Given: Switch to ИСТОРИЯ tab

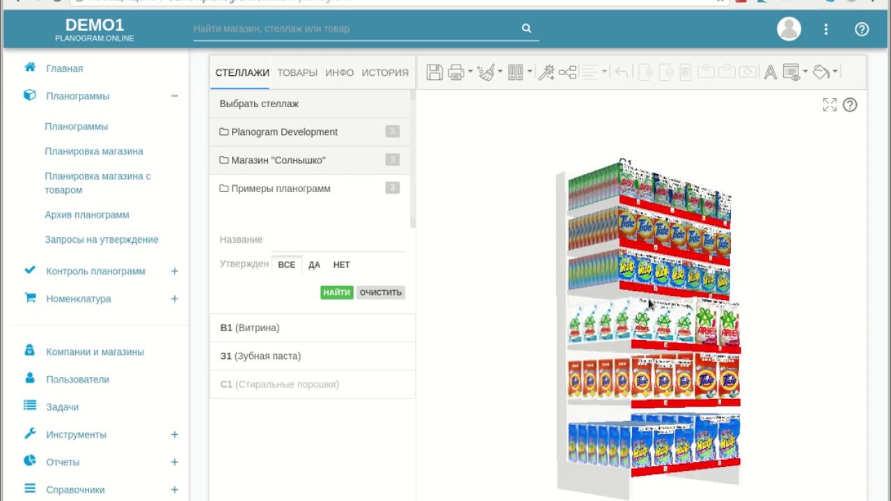Looking at the screenshot, I should [x=385, y=72].
